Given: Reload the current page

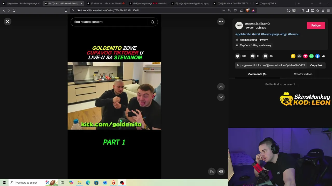Looking at the screenshot, I should tap(14, 10).
